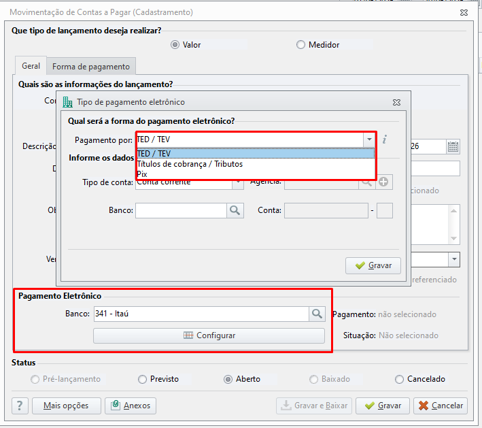This screenshot has width=482, height=428.
Task: Open the Geral tab
Action: coord(31,66)
